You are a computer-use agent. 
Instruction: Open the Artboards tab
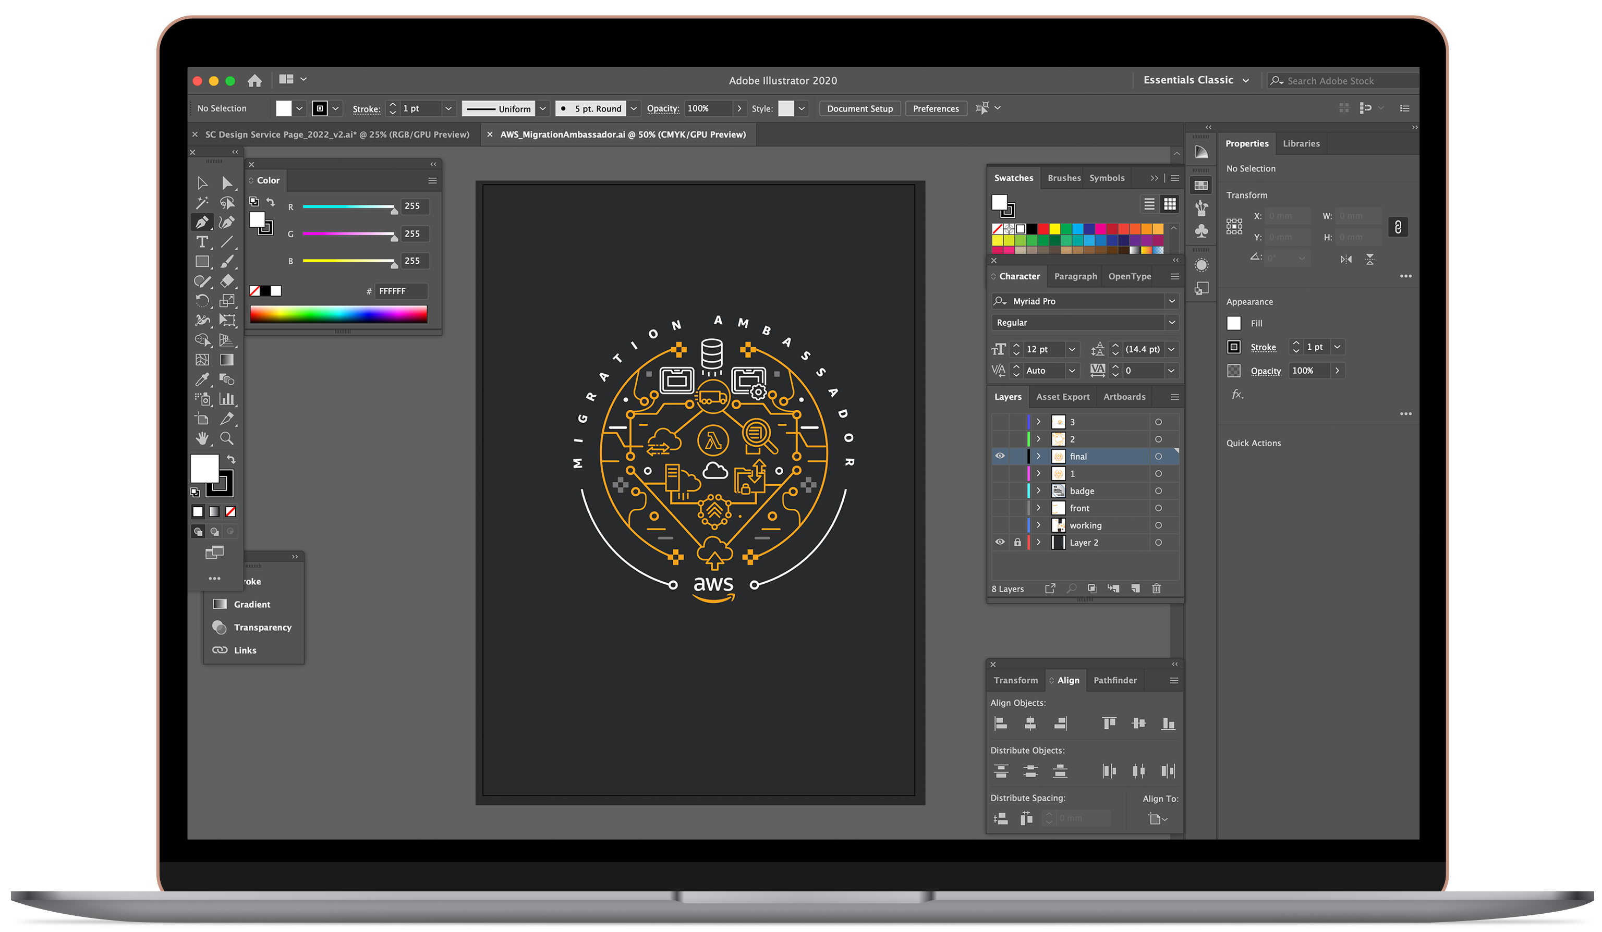[1124, 397]
